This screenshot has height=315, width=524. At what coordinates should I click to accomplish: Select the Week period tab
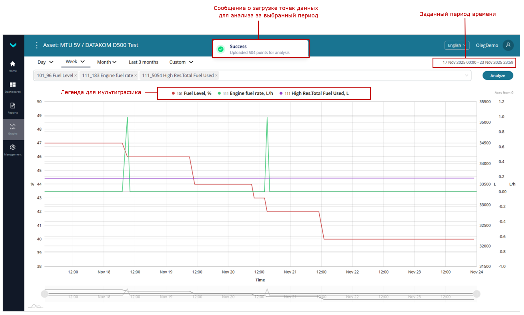coord(75,62)
